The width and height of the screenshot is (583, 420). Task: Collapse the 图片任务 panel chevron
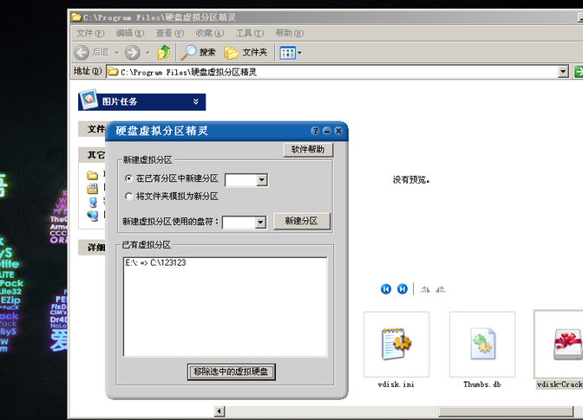click(x=195, y=101)
